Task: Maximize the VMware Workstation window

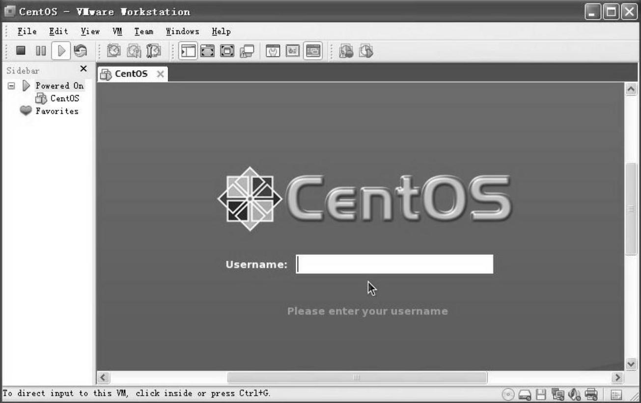Action: 612,12
